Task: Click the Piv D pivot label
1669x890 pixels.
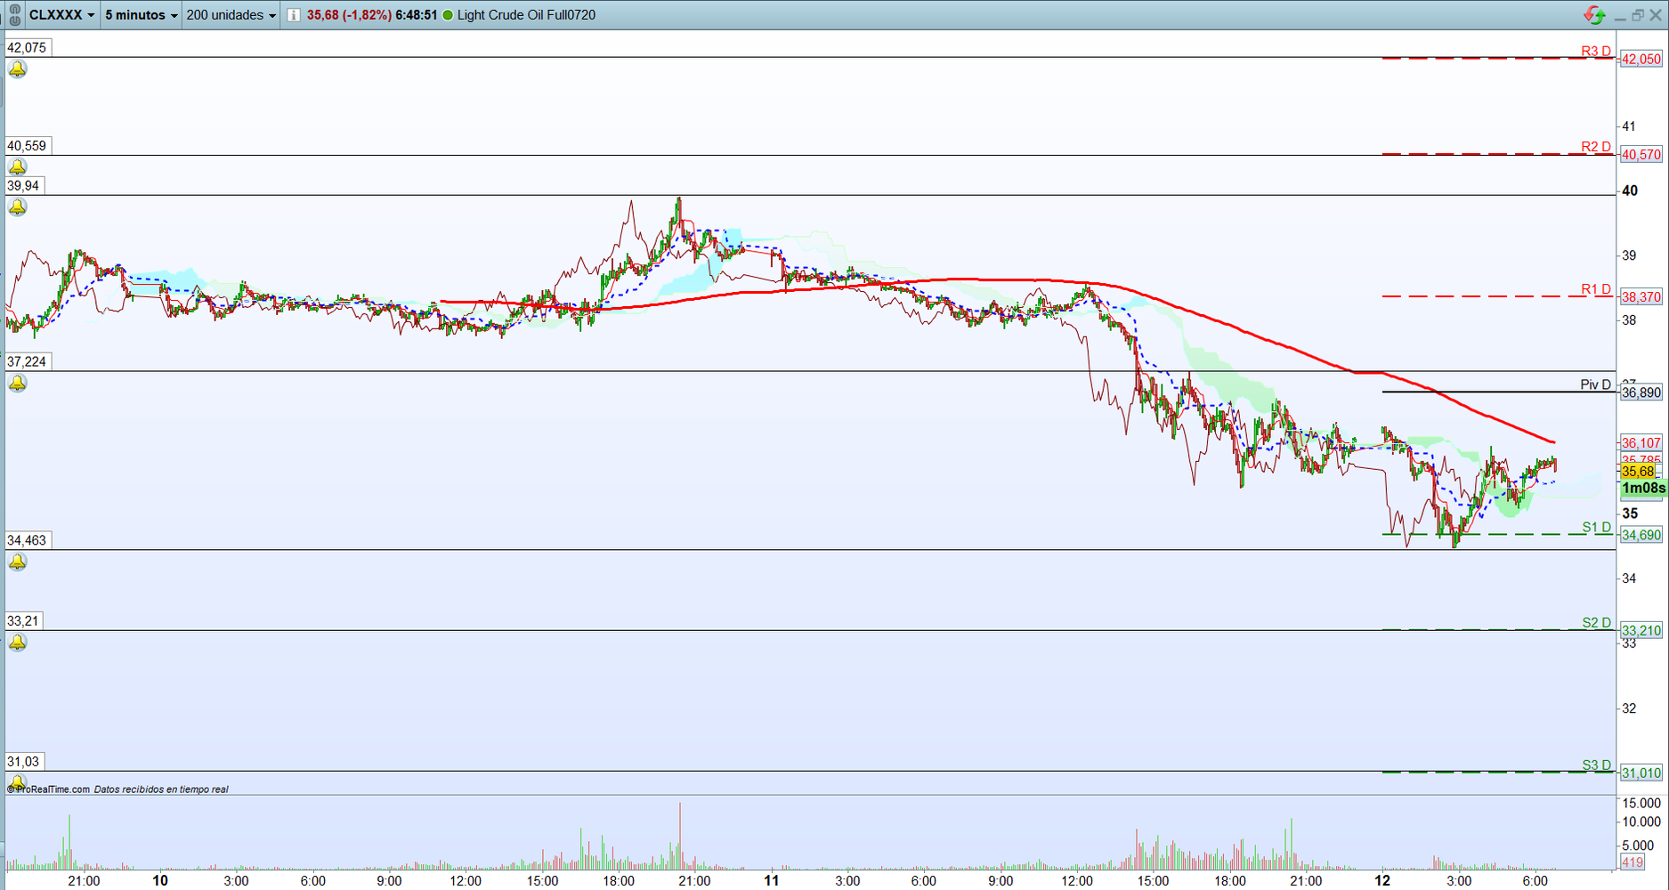Action: pos(1596,384)
